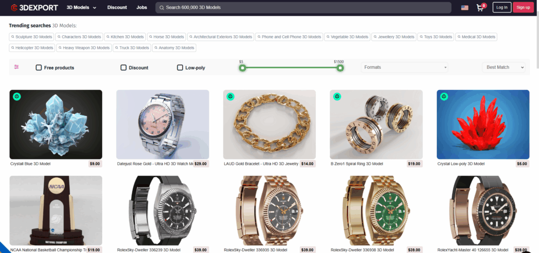Click the $1500 maximum price slider handle
The width and height of the screenshot is (539, 253).
(341, 68)
